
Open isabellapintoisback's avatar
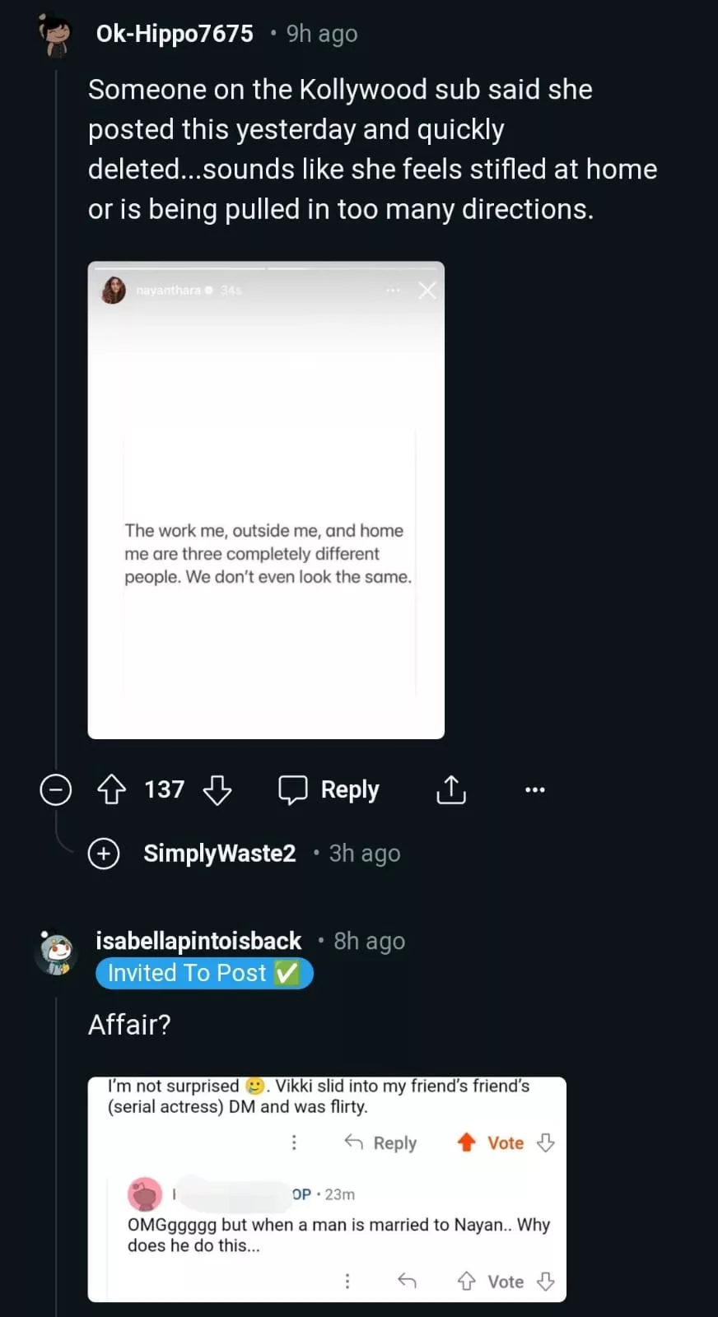pos(56,953)
